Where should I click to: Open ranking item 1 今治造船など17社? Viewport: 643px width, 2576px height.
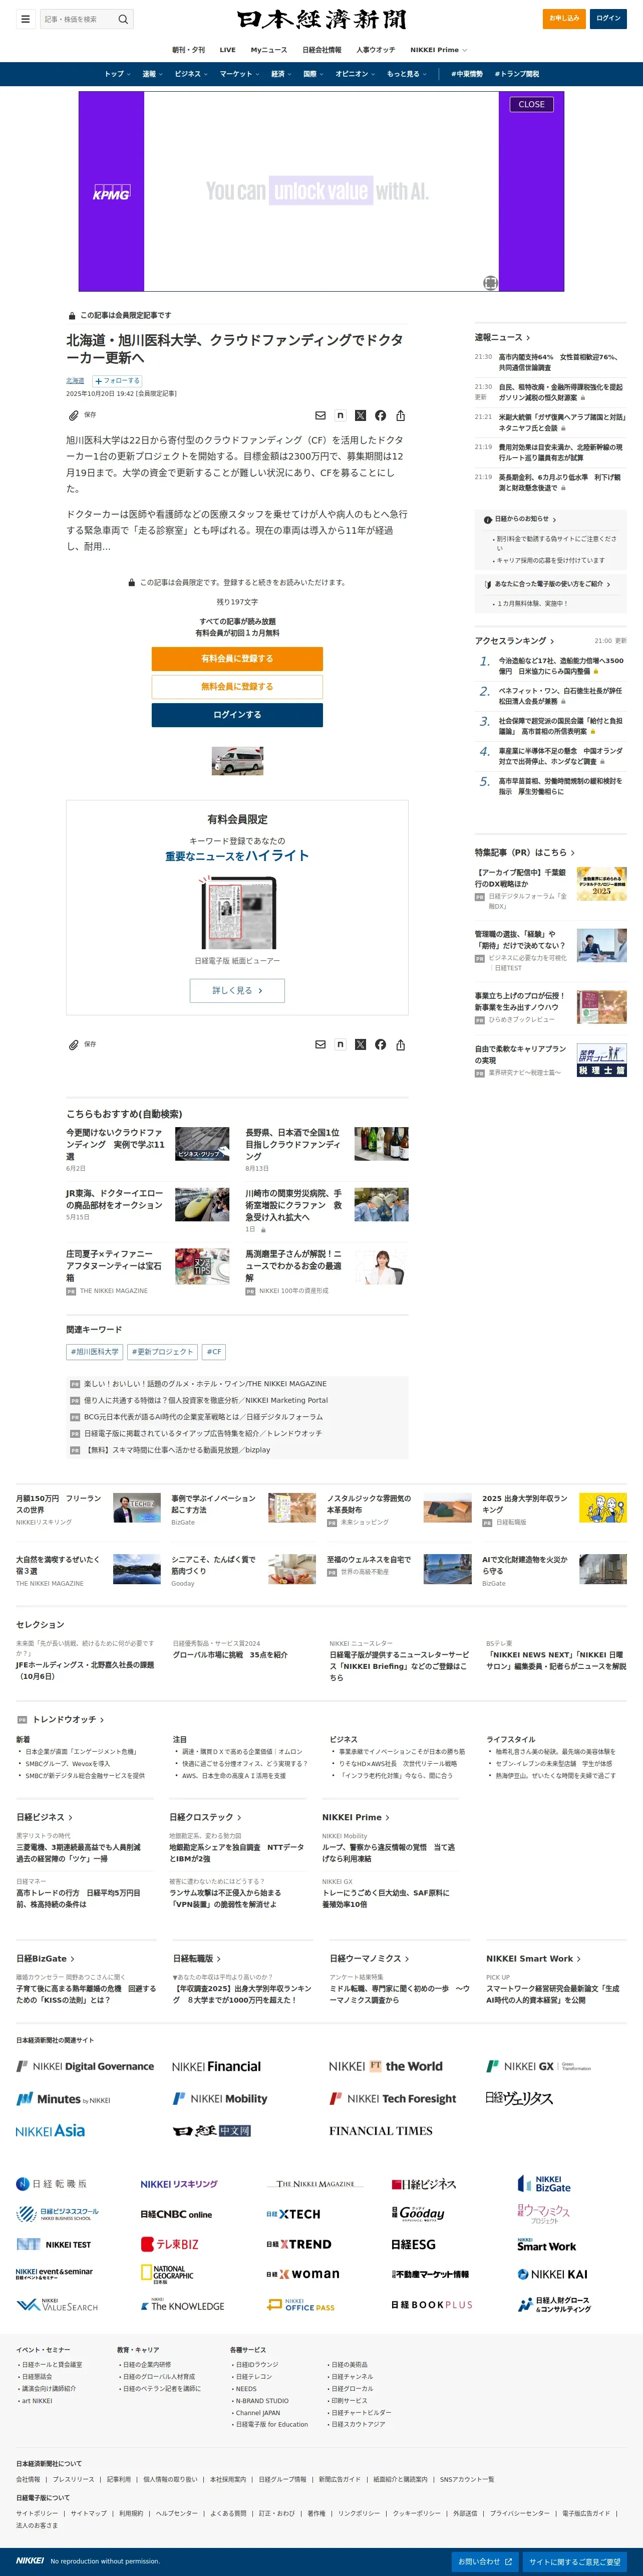coord(560,666)
